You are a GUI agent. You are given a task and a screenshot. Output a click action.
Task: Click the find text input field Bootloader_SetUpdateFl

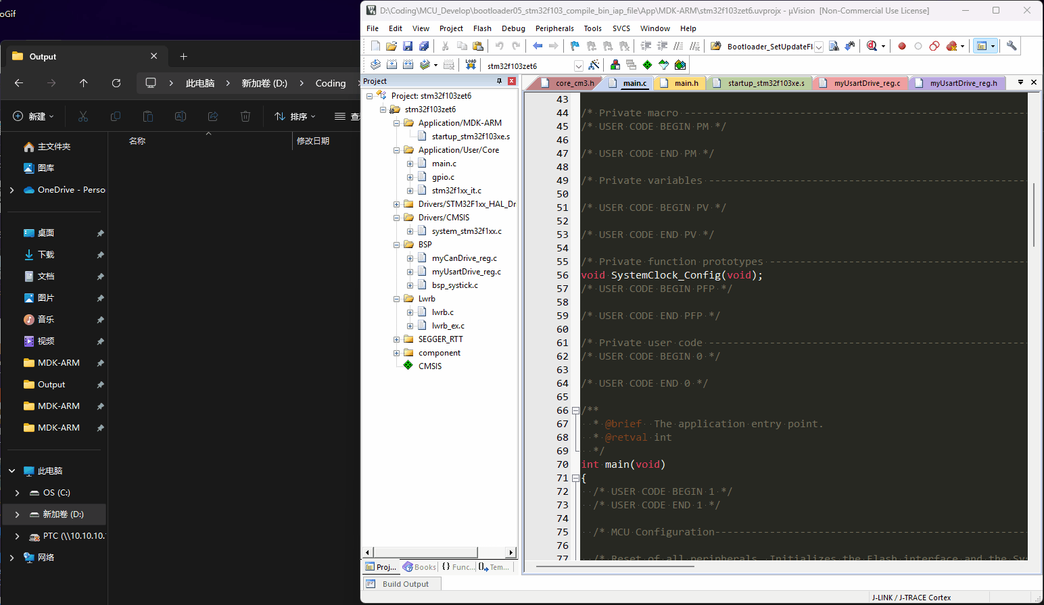click(769, 47)
